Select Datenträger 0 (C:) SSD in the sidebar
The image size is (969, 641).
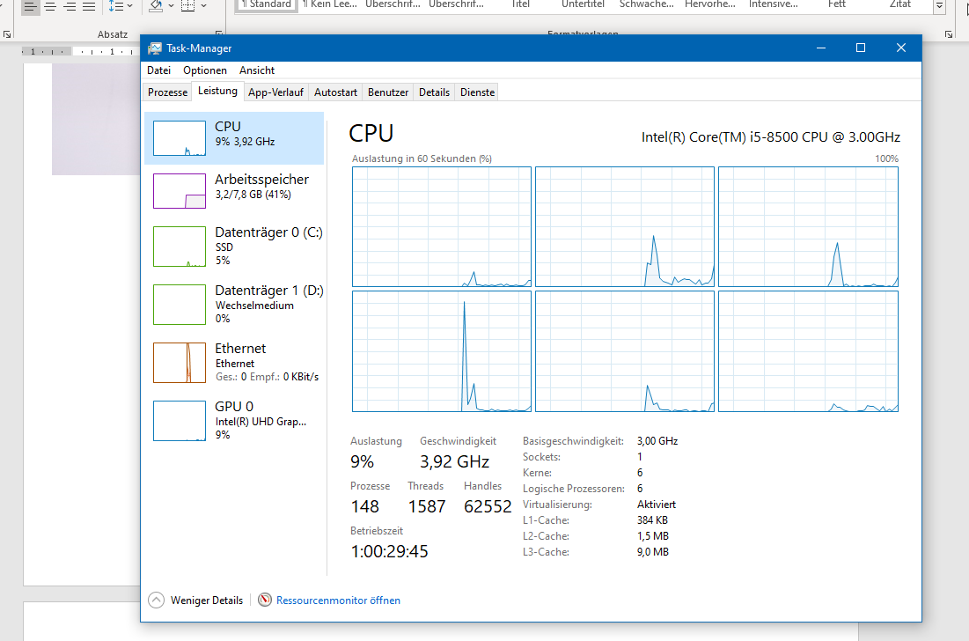233,247
